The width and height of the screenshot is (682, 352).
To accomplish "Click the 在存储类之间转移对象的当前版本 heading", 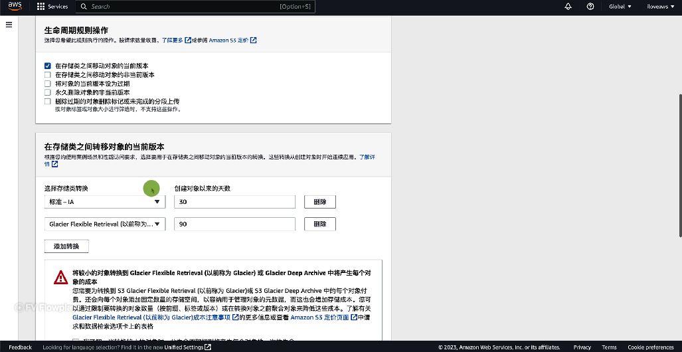I will [104, 147].
